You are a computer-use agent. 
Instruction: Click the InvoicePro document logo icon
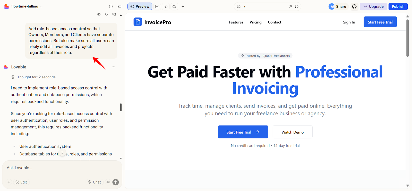tap(138, 22)
